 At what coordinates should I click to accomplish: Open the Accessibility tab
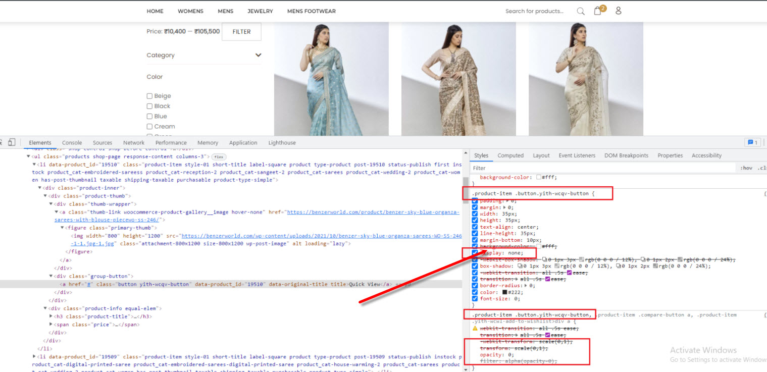tap(706, 155)
